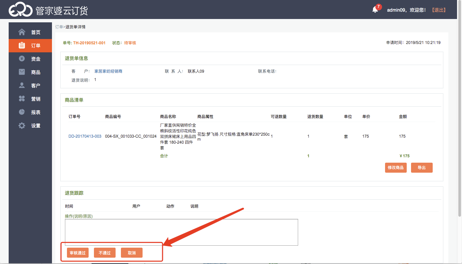Screen dimensions: 462x264
Task: Click the 报表 pie chart icon
Action: pos(22,112)
